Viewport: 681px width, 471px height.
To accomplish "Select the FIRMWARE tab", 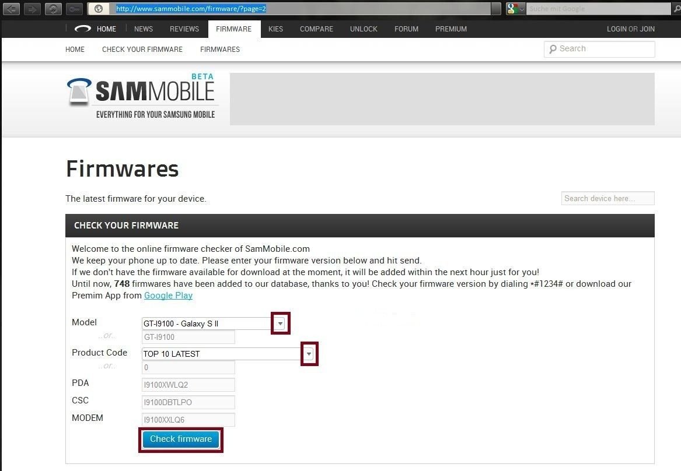I will 233,29.
